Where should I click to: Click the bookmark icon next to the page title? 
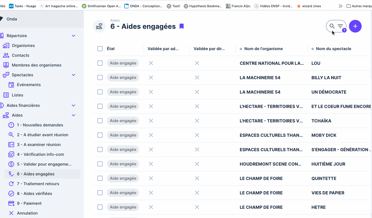[x=182, y=26]
